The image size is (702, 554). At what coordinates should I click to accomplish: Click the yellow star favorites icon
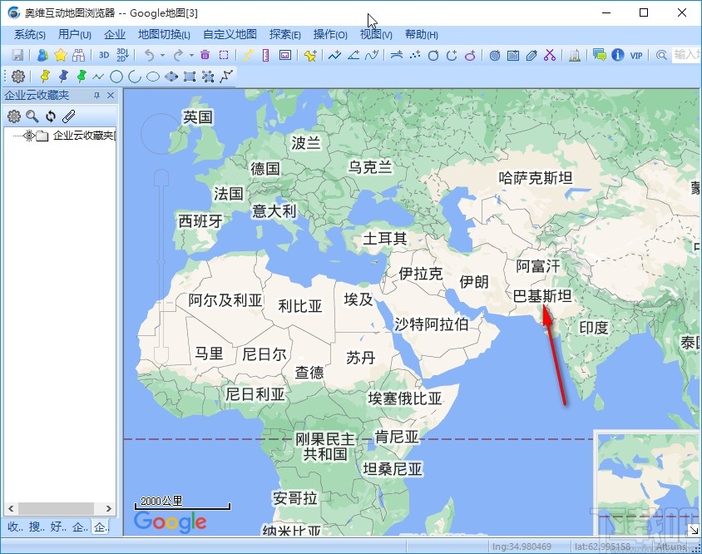coord(61,55)
